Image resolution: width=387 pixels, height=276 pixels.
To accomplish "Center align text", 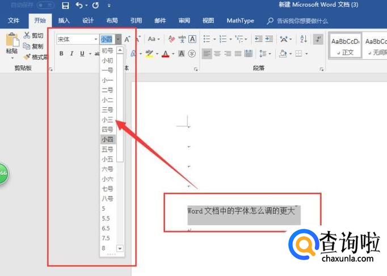I will [x=217, y=53].
